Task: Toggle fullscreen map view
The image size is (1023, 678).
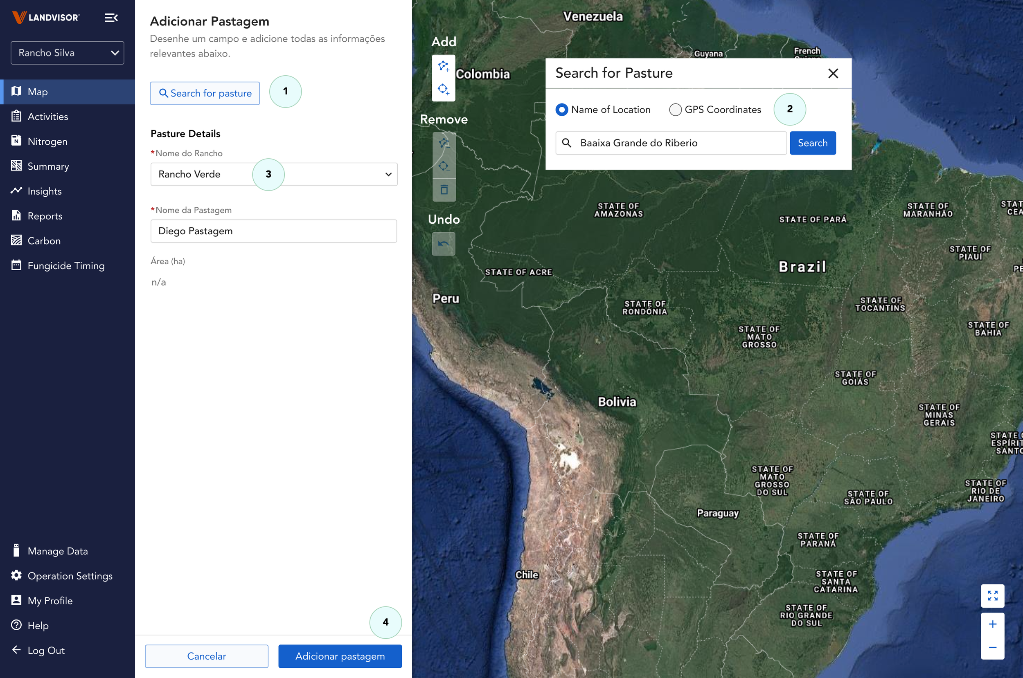Action: [x=992, y=596]
